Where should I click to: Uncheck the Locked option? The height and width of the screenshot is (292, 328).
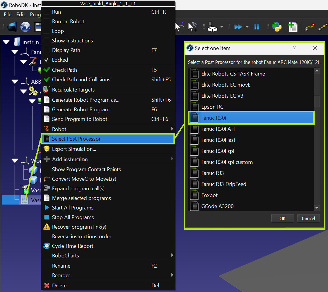(x=46, y=60)
